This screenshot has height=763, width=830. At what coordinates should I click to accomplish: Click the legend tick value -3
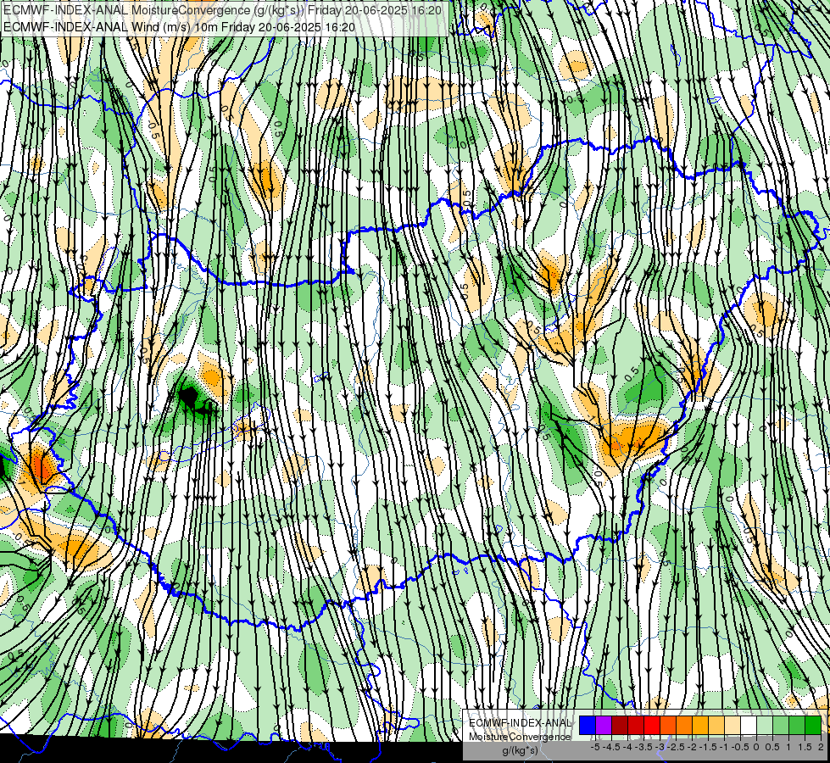(x=660, y=747)
